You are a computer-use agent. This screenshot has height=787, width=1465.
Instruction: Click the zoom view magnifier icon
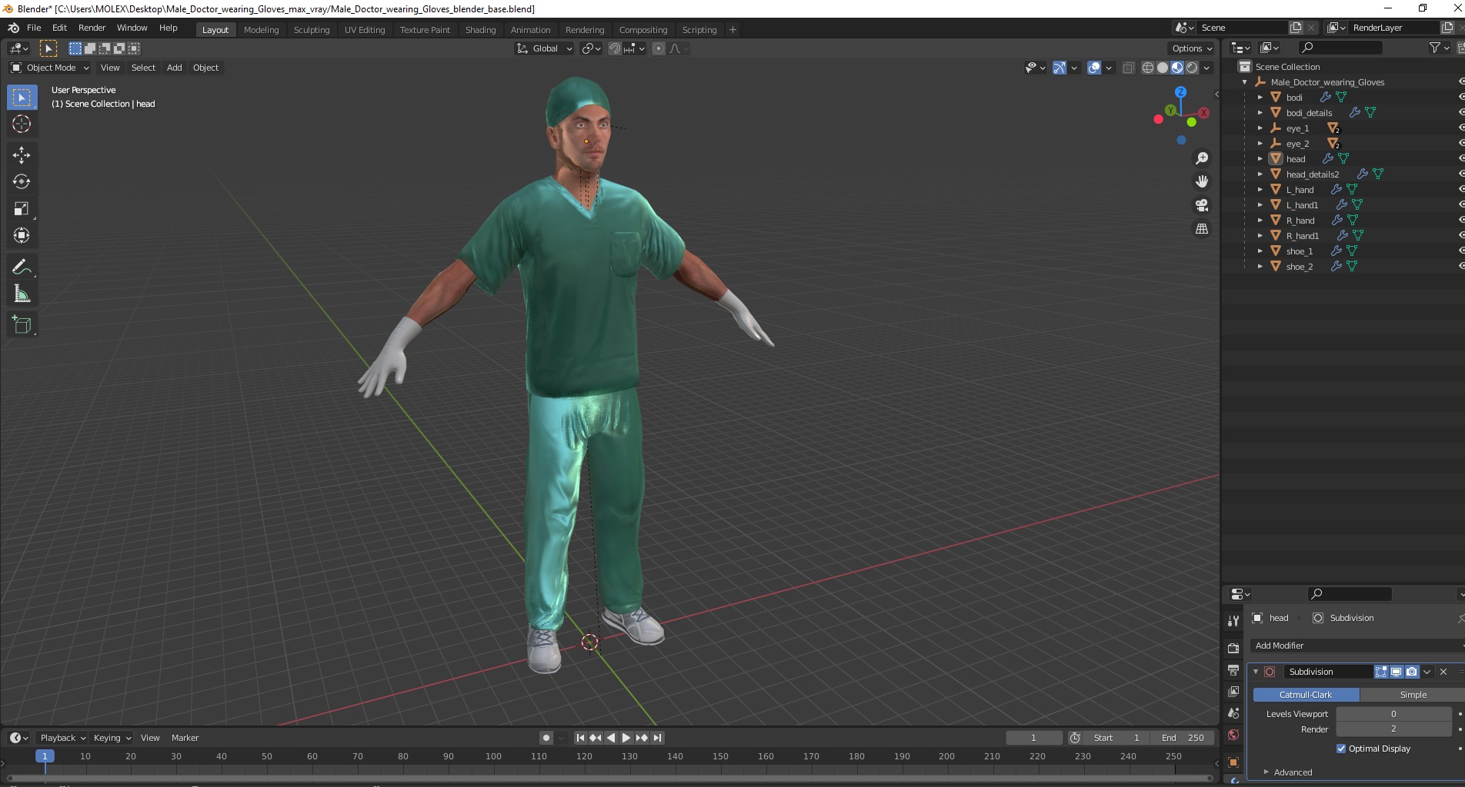[x=1201, y=158]
